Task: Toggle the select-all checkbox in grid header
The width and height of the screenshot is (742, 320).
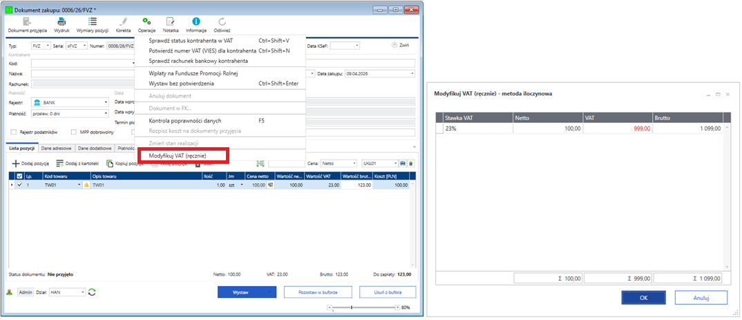Action: 19,176
